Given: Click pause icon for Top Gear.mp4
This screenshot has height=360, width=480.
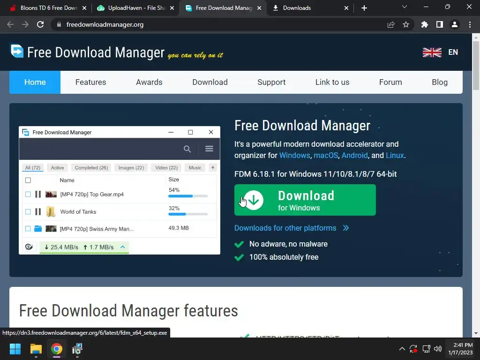Looking at the screenshot, I should coord(38,194).
